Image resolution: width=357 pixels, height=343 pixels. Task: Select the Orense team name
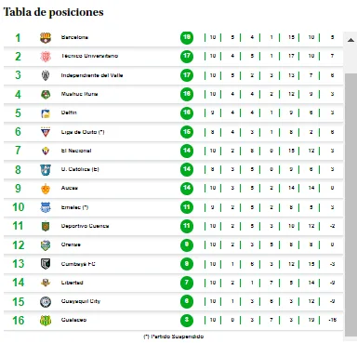71,244
